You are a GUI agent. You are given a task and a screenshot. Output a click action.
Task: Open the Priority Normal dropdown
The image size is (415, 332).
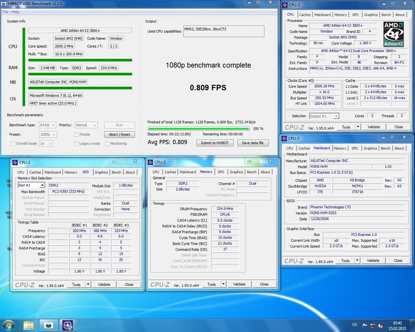tap(86, 125)
